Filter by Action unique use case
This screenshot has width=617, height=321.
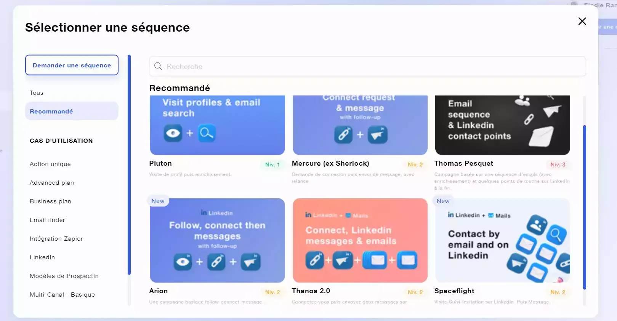[x=50, y=164]
